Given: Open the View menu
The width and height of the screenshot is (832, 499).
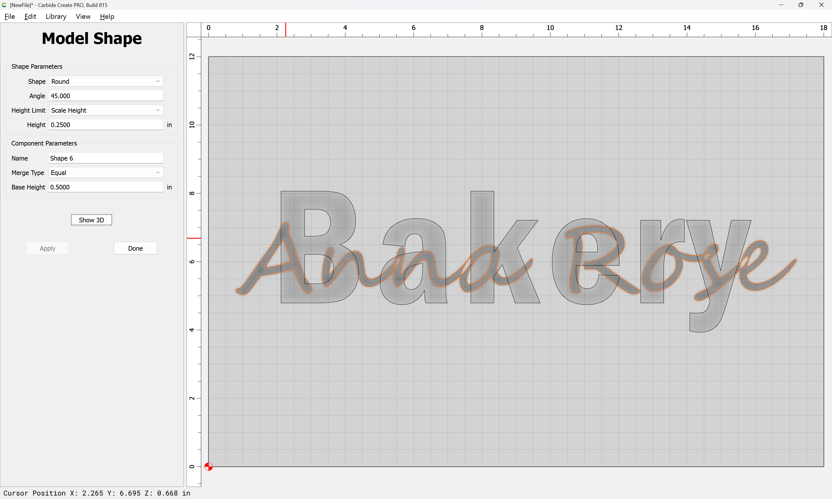Looking at the screenshot, I should [x=83, y=16].
